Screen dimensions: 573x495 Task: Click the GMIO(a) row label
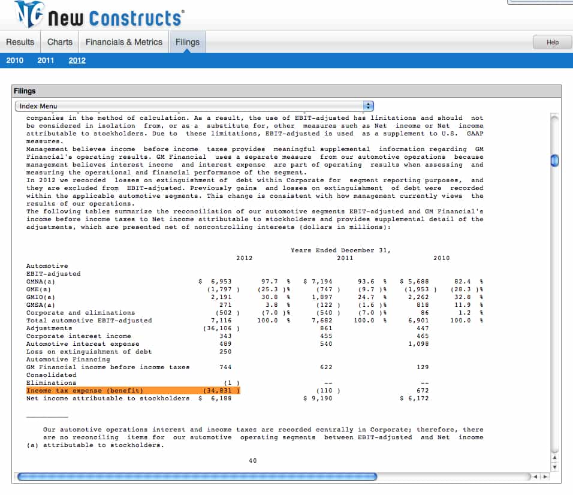point(41,297)
